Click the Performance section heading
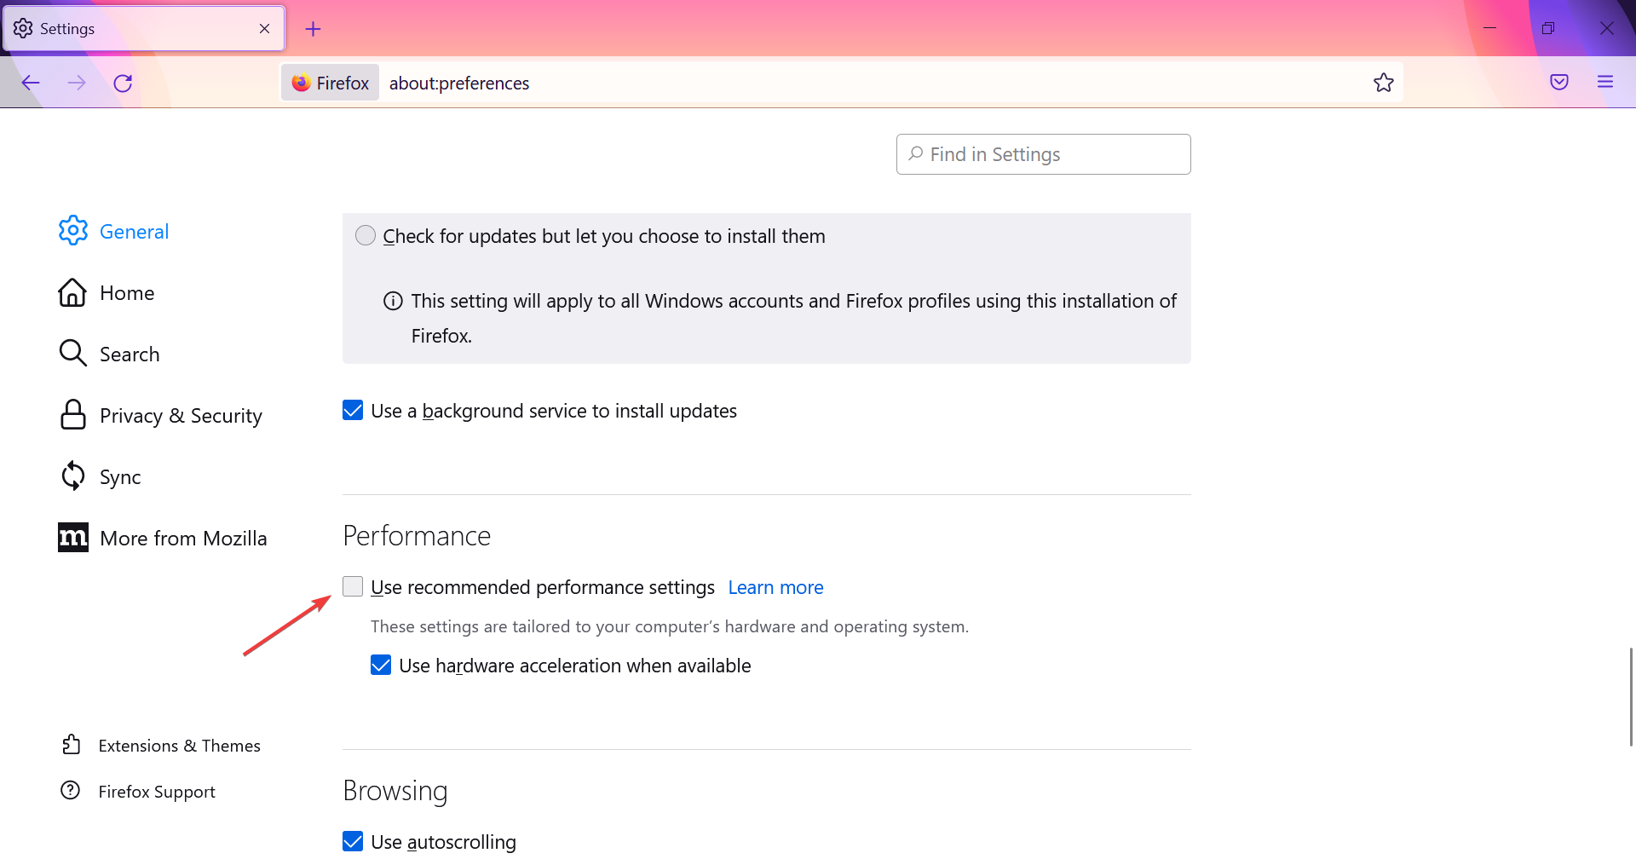The height and width of the screenshot is (859, 1636). [x=417, y=536]
